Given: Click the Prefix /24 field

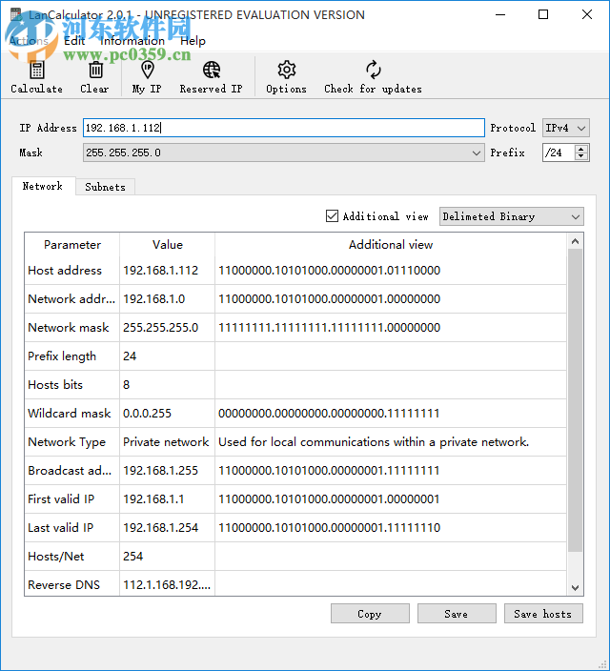Looking at the screenshot, I should (x=559, y=152).
